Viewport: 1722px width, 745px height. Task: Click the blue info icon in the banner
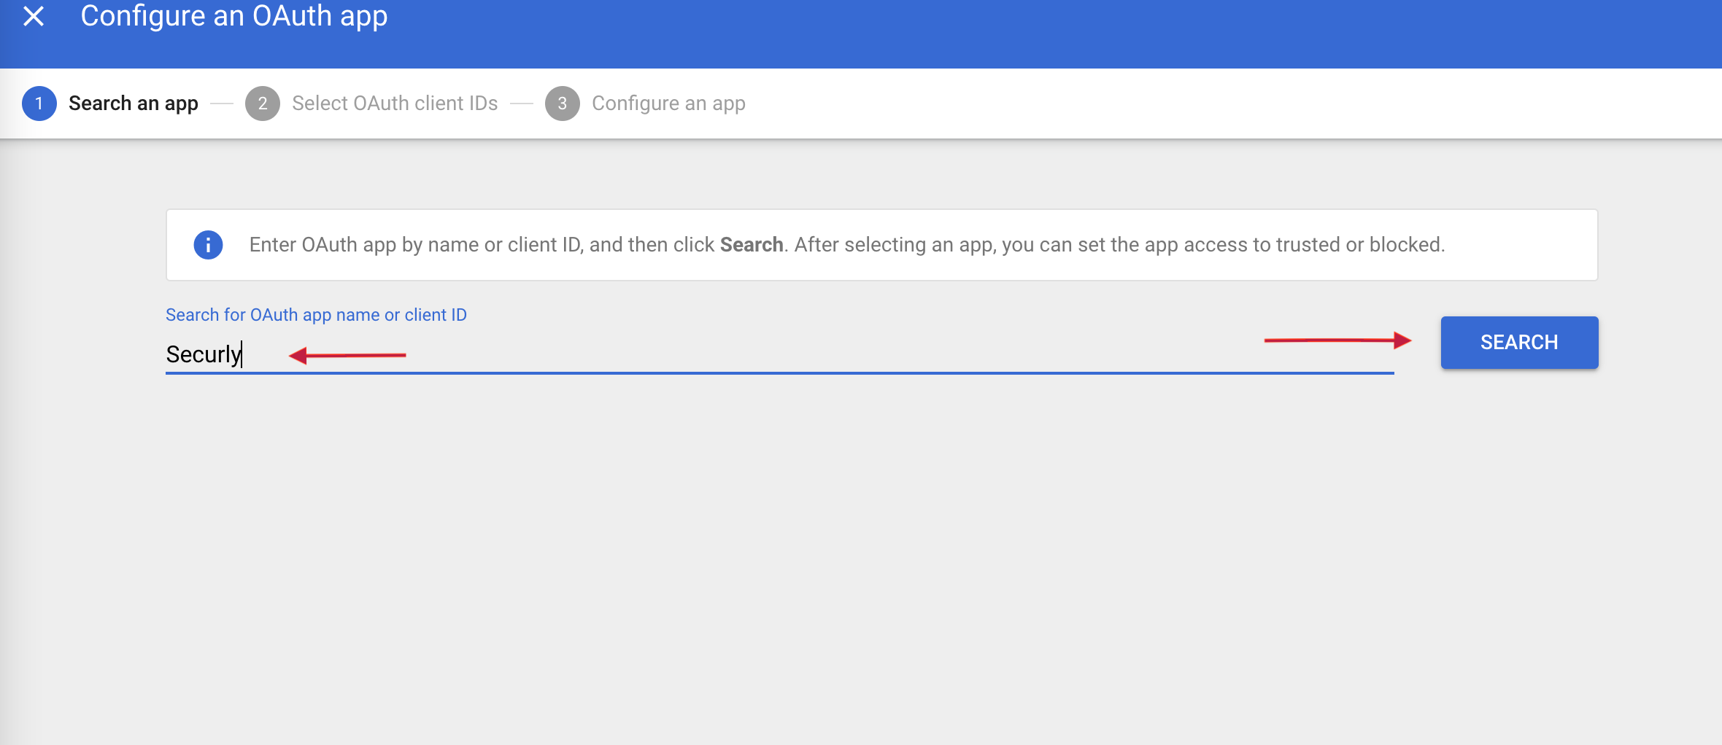[x=208, y=245]
